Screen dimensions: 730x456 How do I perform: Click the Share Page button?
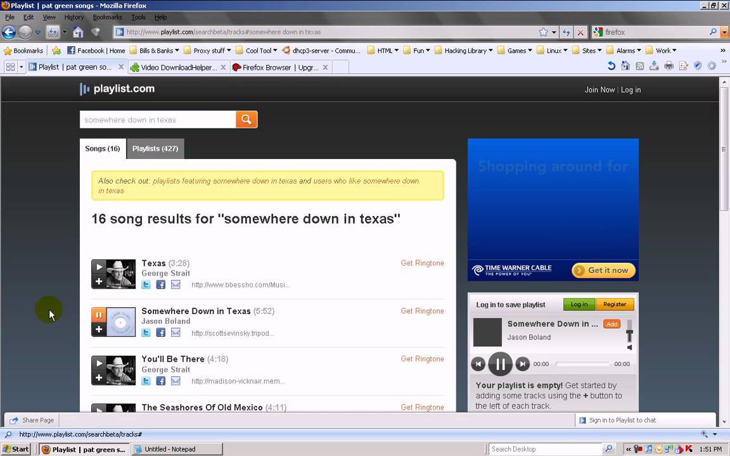tap(32, 420)
